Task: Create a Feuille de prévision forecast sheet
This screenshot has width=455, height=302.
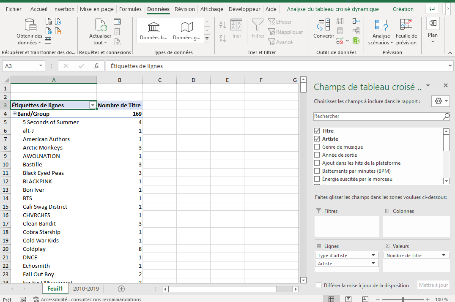Action: click(x=406, y=32)
